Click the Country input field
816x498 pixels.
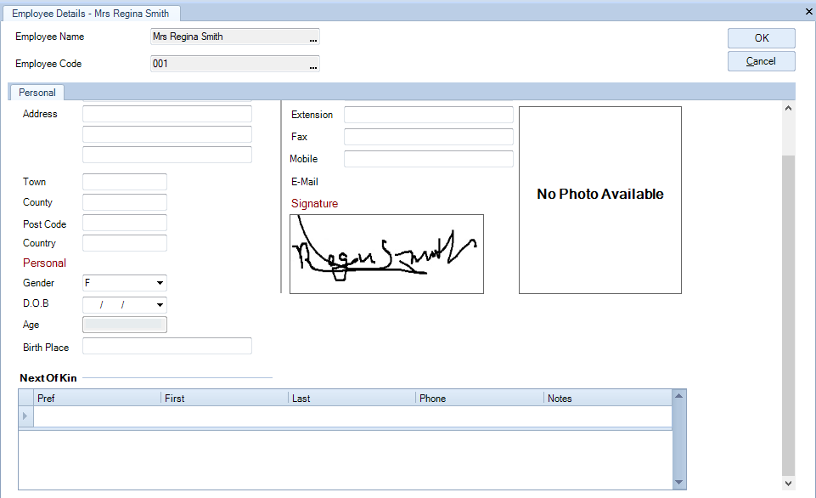pos(125,243)
